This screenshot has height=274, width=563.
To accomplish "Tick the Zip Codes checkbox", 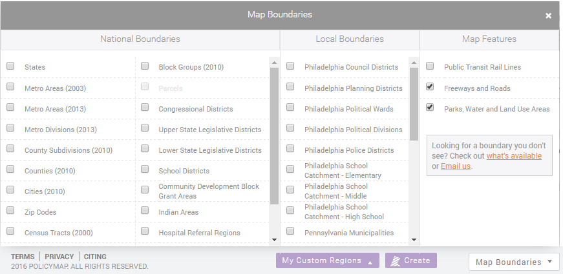I will click(10, 210).
